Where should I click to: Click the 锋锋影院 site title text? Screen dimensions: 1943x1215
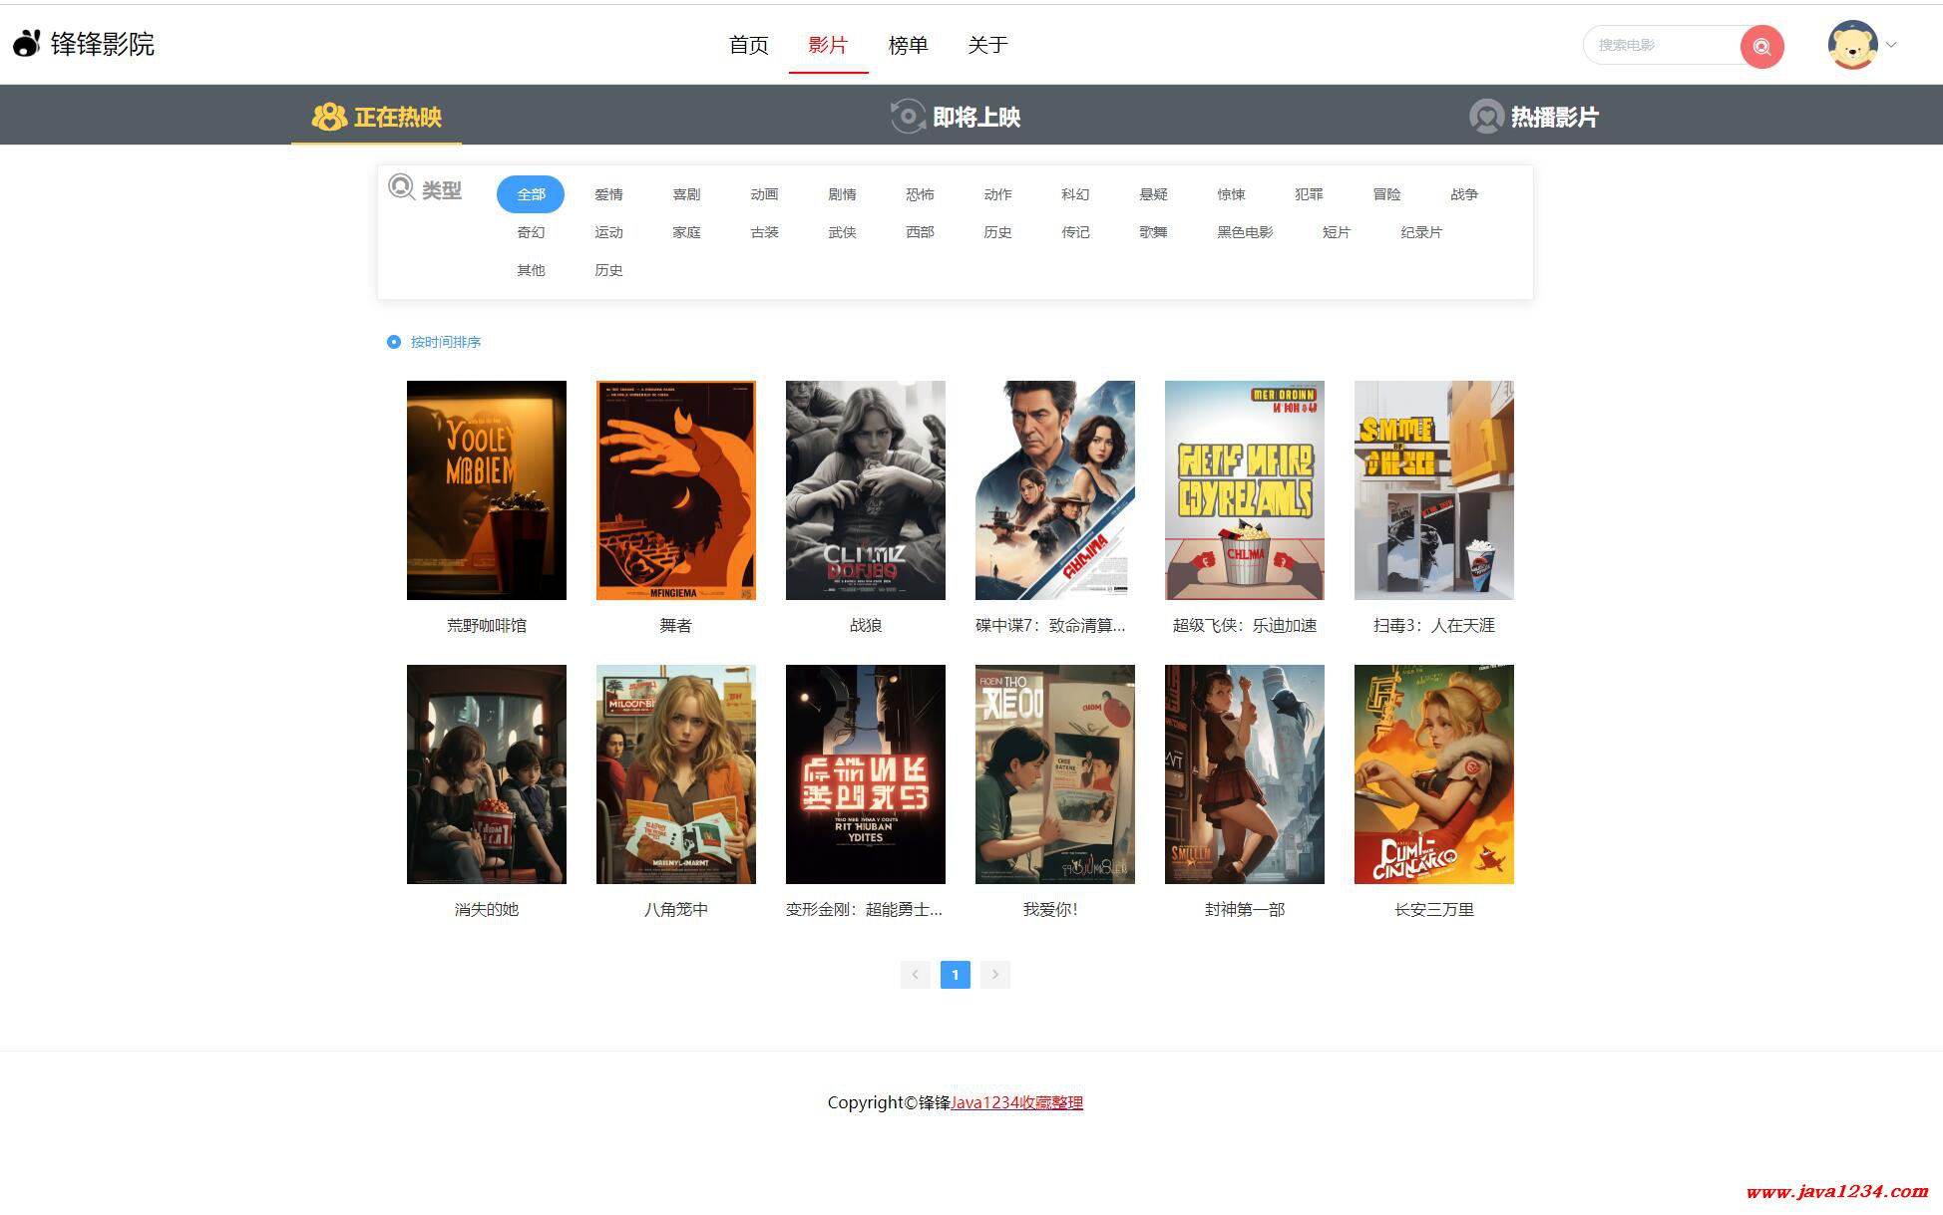pos(103,44)
